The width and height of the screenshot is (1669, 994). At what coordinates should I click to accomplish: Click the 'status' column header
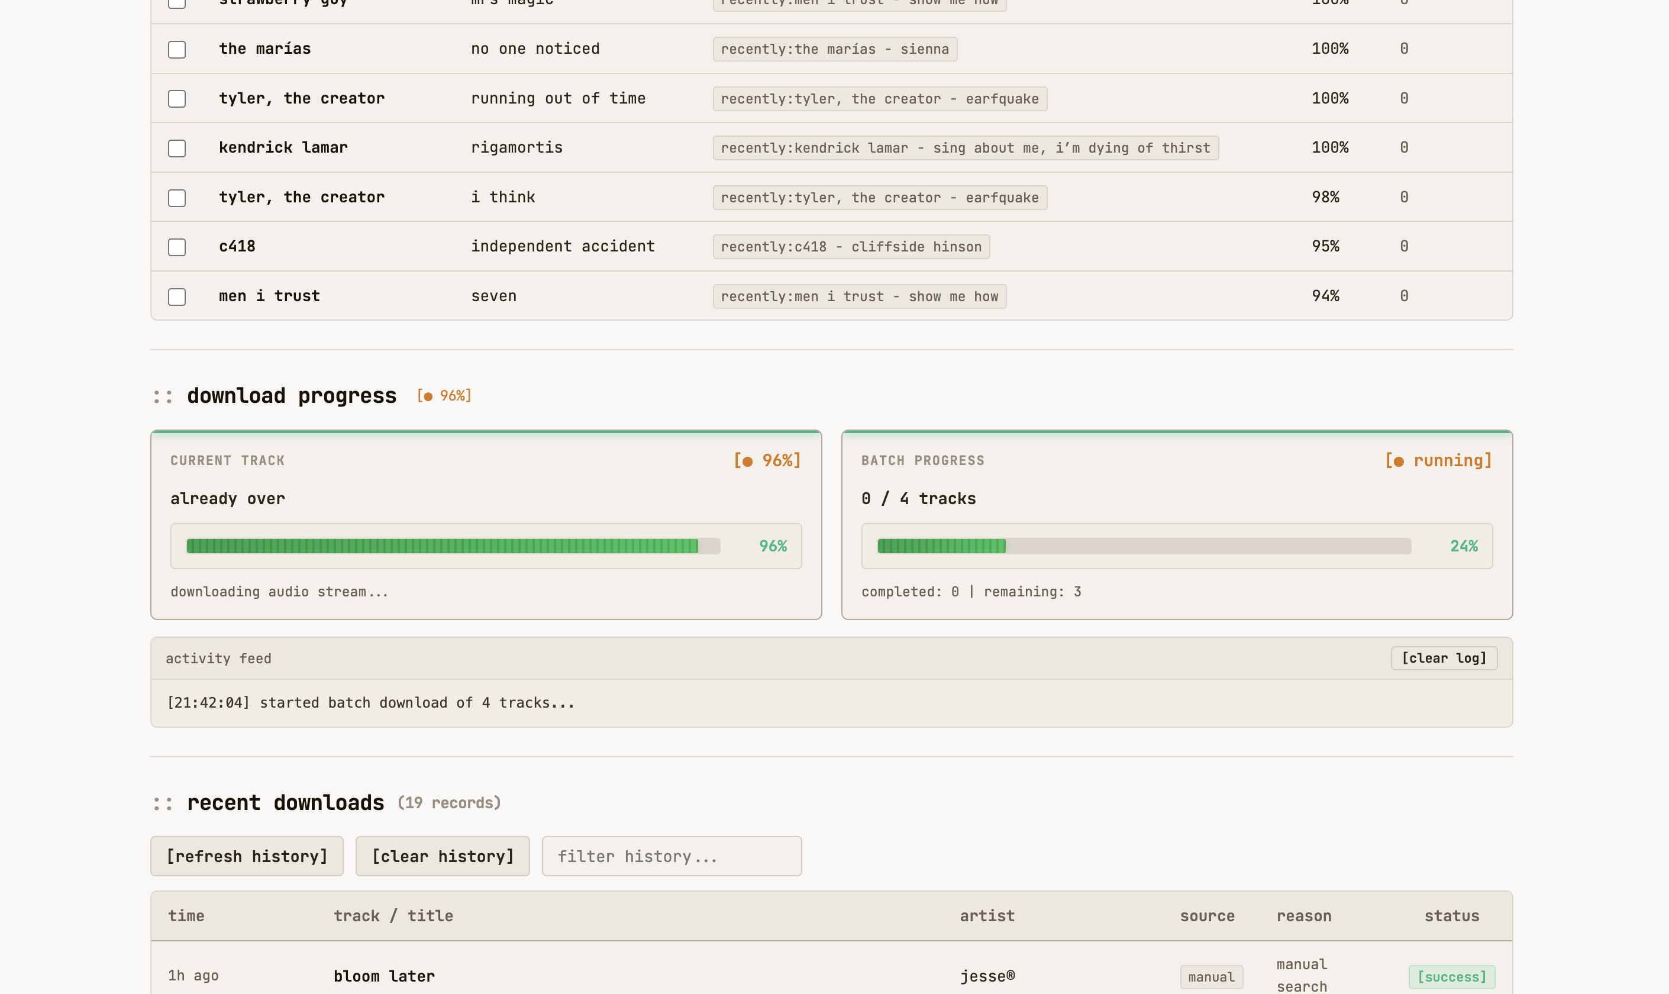pos(1452,916)
